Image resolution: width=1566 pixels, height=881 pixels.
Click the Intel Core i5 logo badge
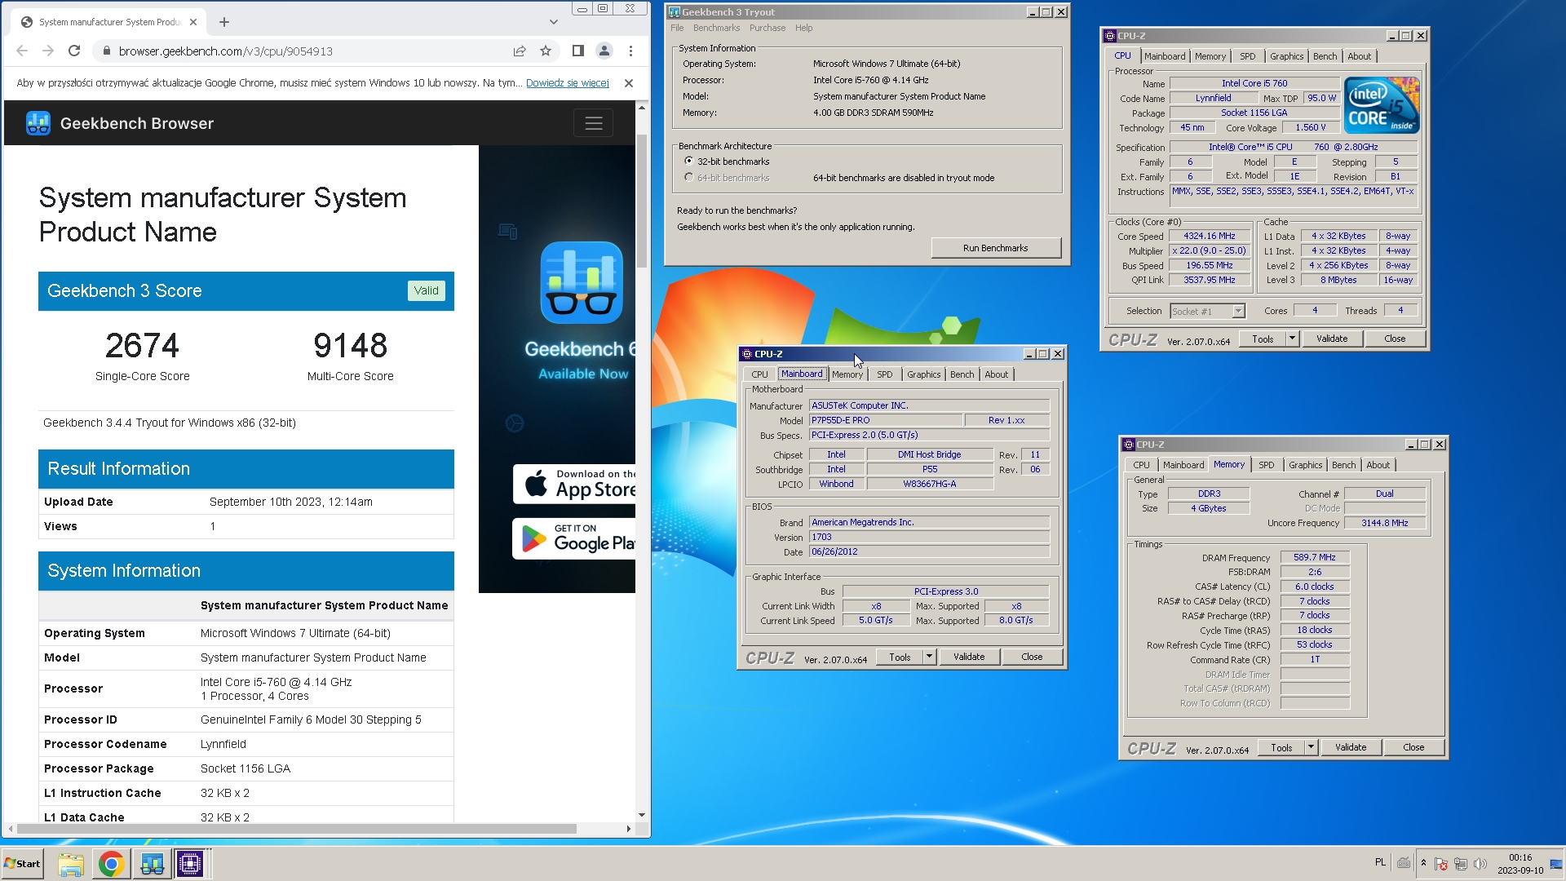point(1382,105)
